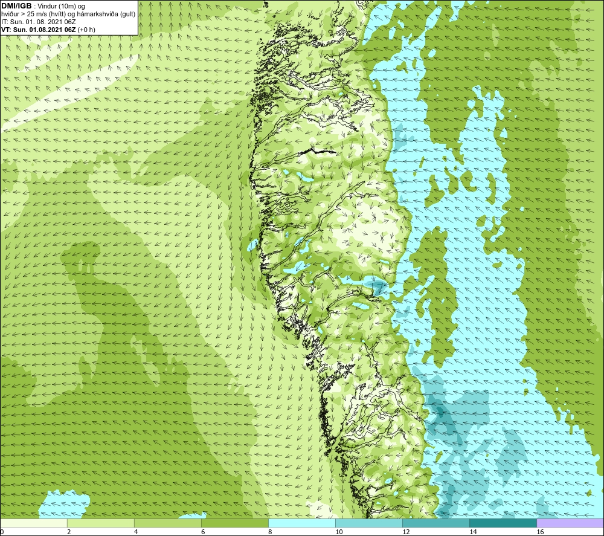This screenshot has height=536, width=604.
Task: Click the legend label '6'
Action: point(203,532)
